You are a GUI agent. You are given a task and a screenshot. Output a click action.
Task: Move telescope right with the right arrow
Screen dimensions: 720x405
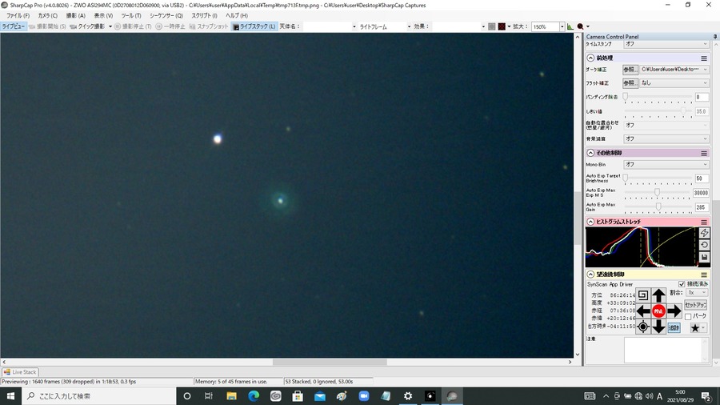tap(674, 311)
